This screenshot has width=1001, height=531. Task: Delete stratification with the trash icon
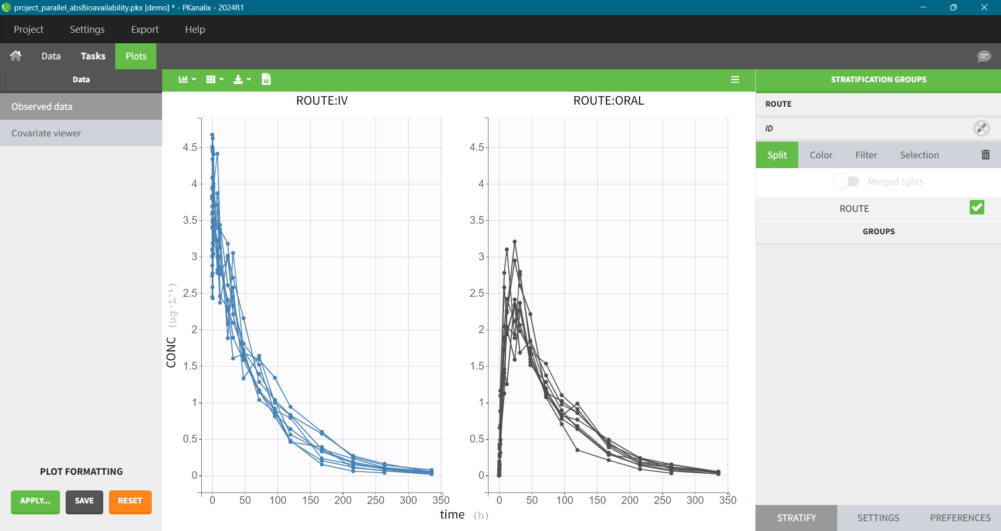pyautogui.click(x=985, y=155)
